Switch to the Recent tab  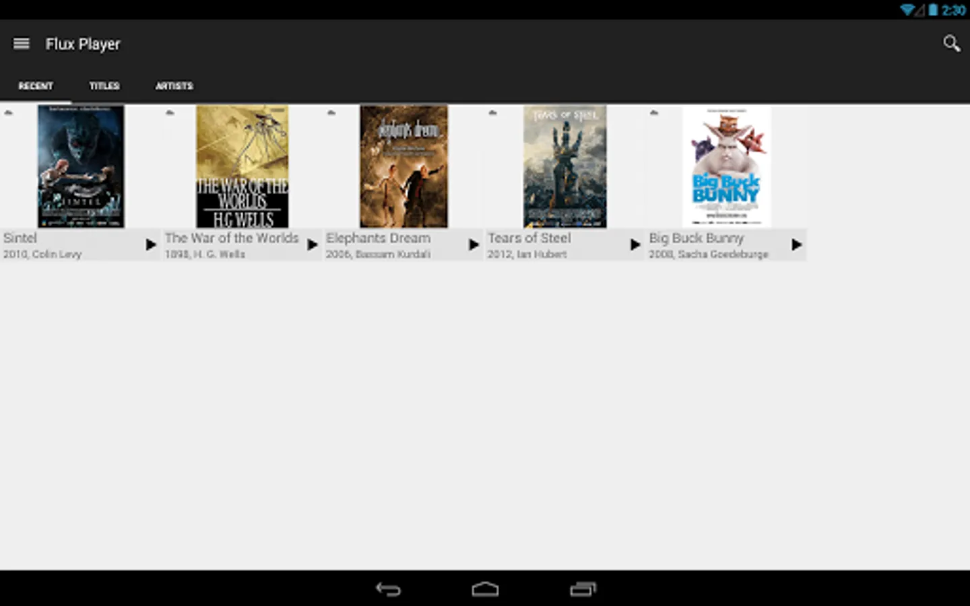(36, 86)
